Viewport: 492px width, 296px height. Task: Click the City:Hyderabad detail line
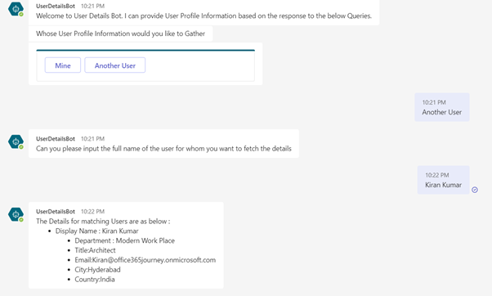[97, 270]
